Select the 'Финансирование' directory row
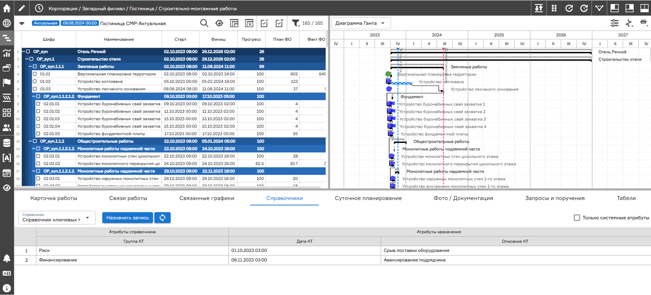 point(333,260)
